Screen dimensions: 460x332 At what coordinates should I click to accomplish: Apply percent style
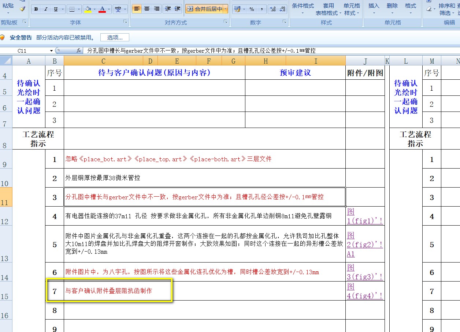coord(252,9)
